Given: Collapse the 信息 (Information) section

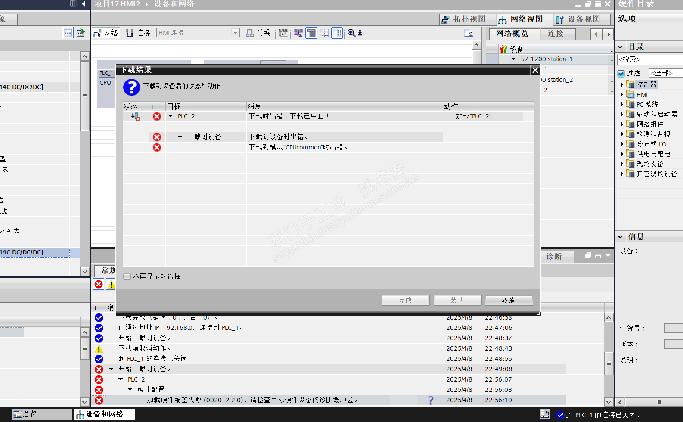Looking at the screenshot, I should tap(620, 236).
